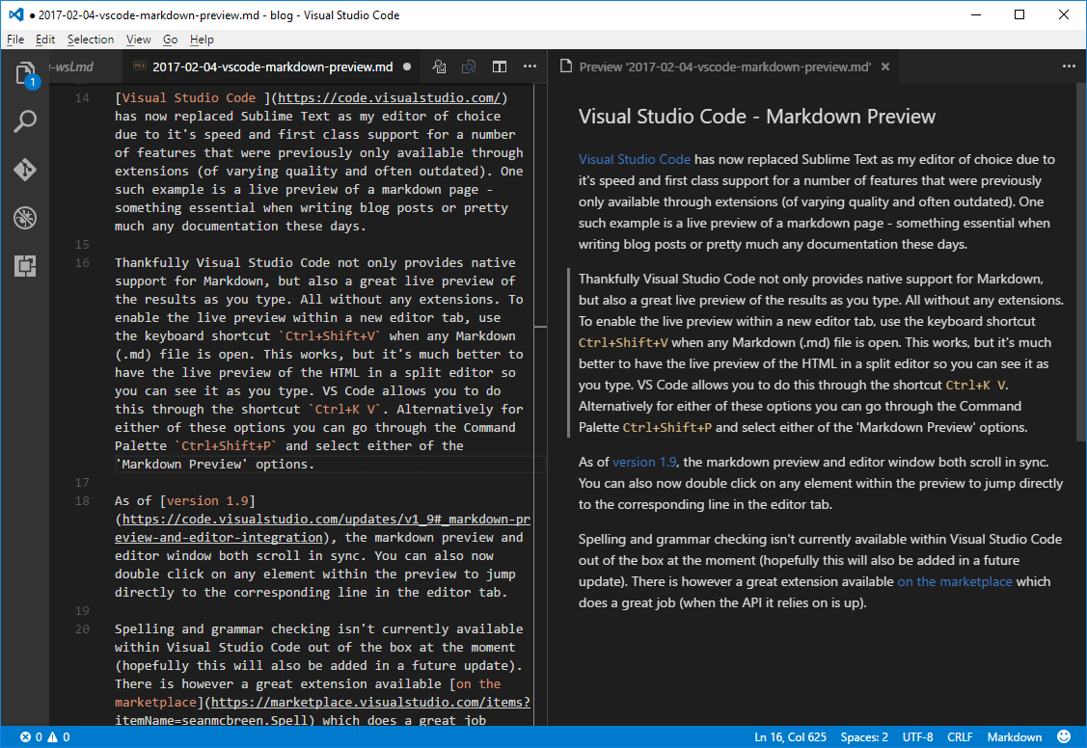Click the heading Visual Studio Code - Markdown Preview

[757, 117]
